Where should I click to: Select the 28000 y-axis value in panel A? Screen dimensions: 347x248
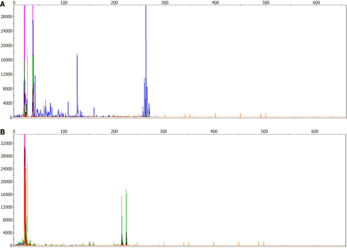pos(6,17)
